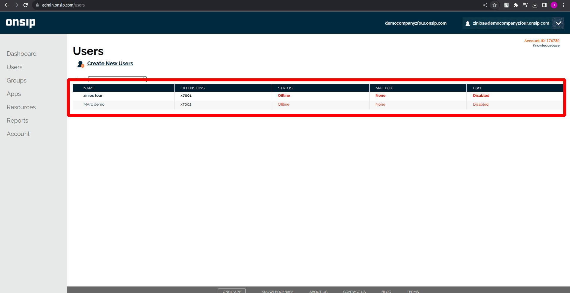Image resolution: width=570 pixels, height=293 pixels.
Task: Open the Chrome profile avatar
Action: [554, 5]
